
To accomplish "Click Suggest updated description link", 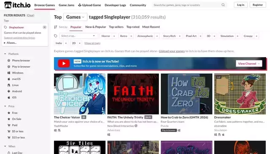I will point(19,38).
